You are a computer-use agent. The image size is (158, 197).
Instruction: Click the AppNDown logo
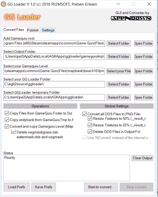pyautogui.click(x=131, y=18)
